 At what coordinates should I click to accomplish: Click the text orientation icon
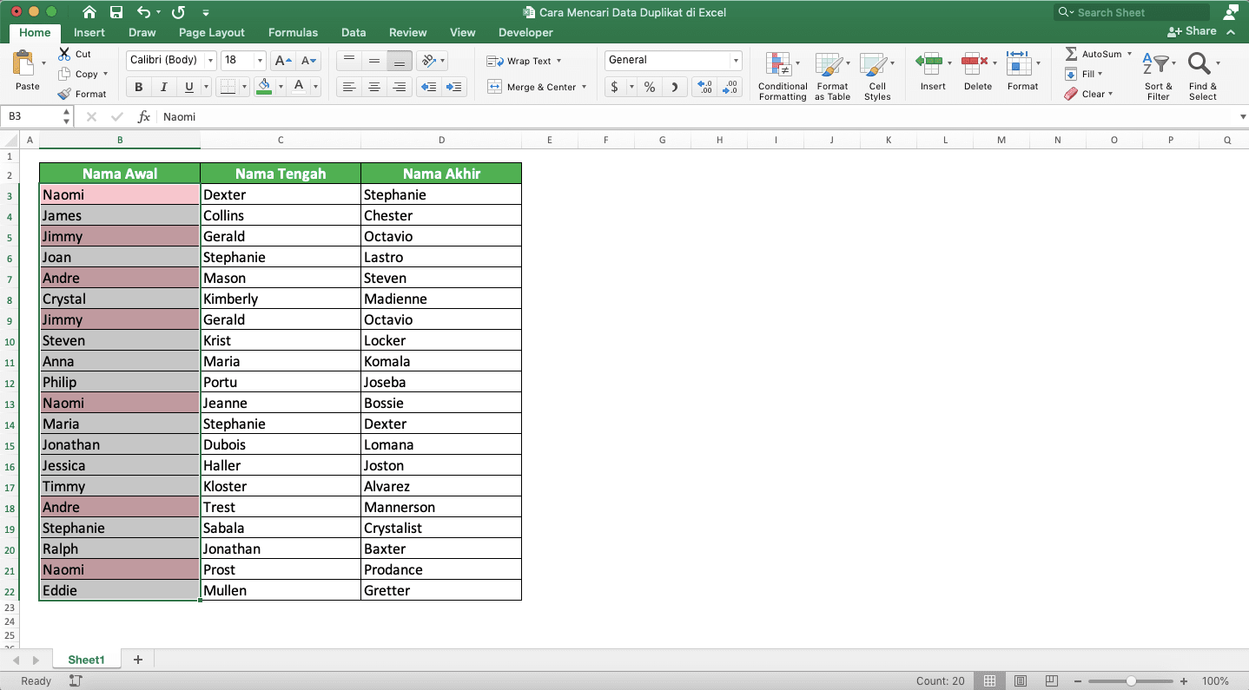click(x=427, y=61)
